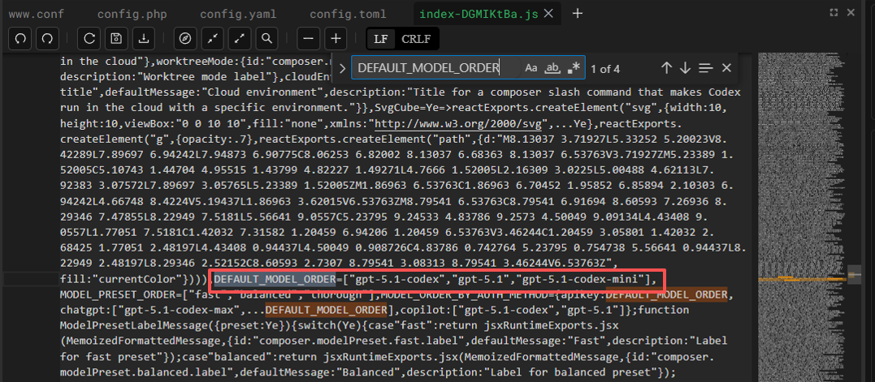Reload the file with the refresh icon

click(90, 38)
